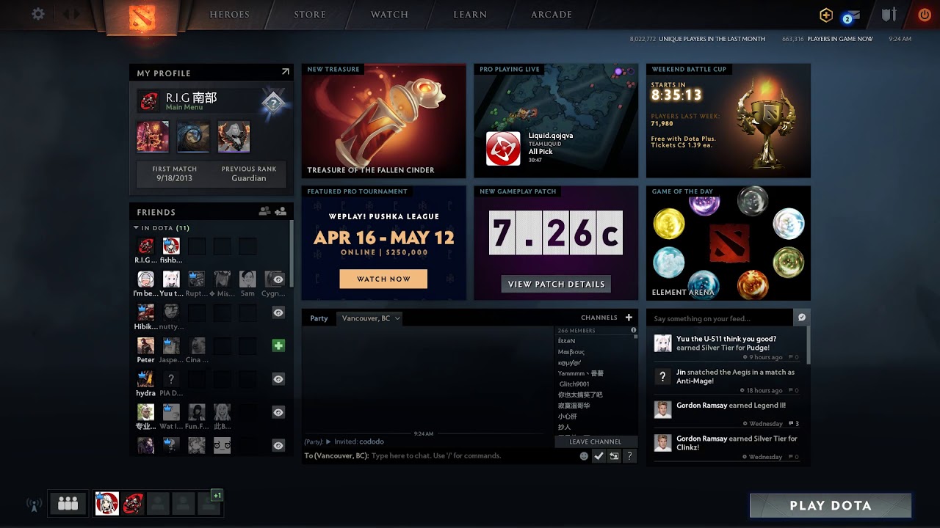Viewport: 940px width, 528px height.
Task: Open Gordon Ramsay earned Legend II post
Action: pos(728,414)
